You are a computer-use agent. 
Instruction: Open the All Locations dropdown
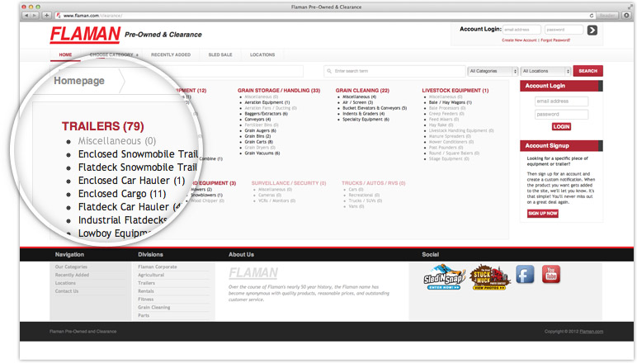pos(545,71)
